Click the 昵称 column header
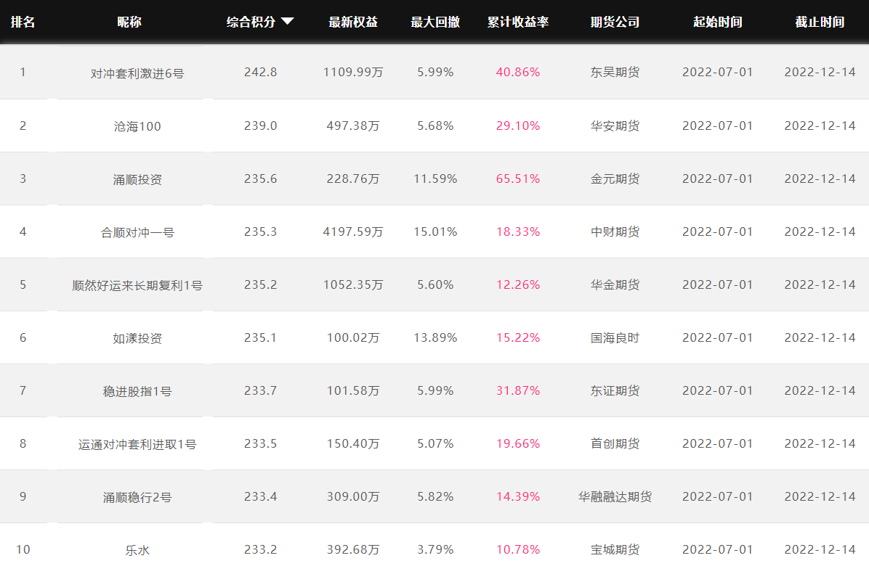 (129, 22)
